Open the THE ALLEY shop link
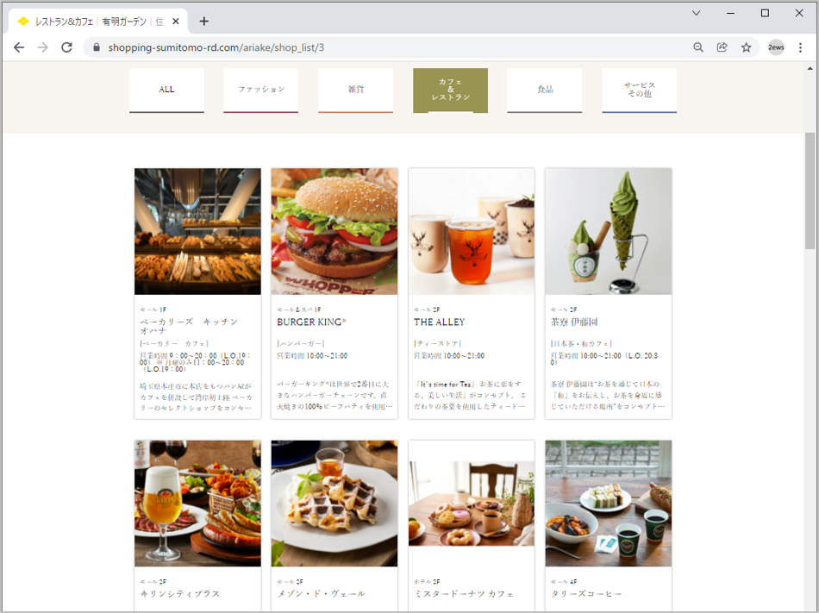 (440, 322)
